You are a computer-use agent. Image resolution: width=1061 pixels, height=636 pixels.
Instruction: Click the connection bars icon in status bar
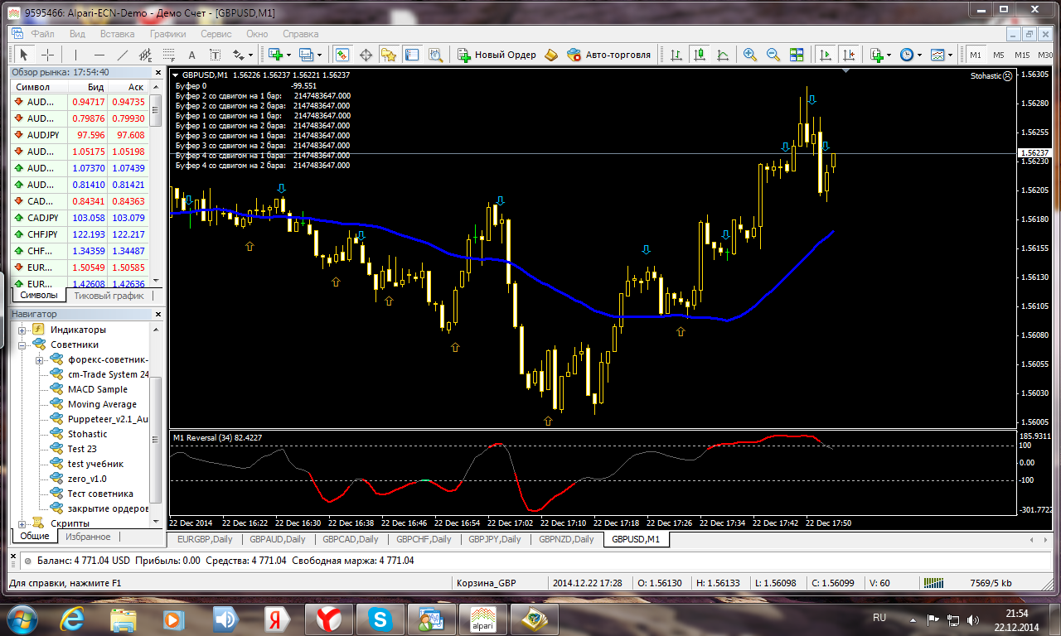(934, 583)
